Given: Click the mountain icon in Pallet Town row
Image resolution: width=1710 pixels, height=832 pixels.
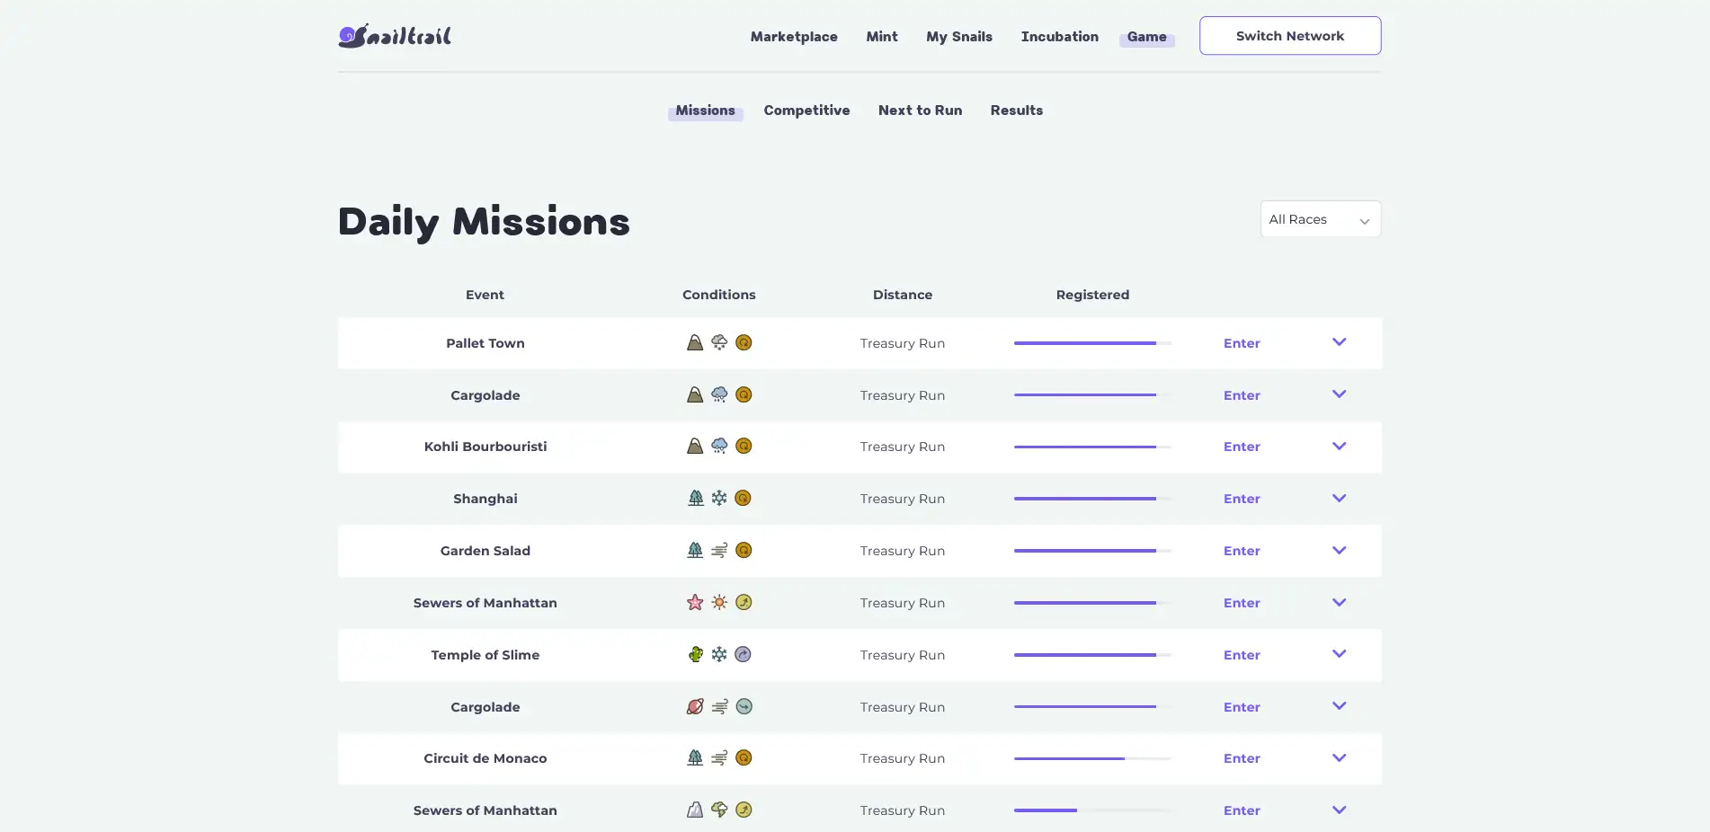Looking at the screenshot, I should click(694, 342).
